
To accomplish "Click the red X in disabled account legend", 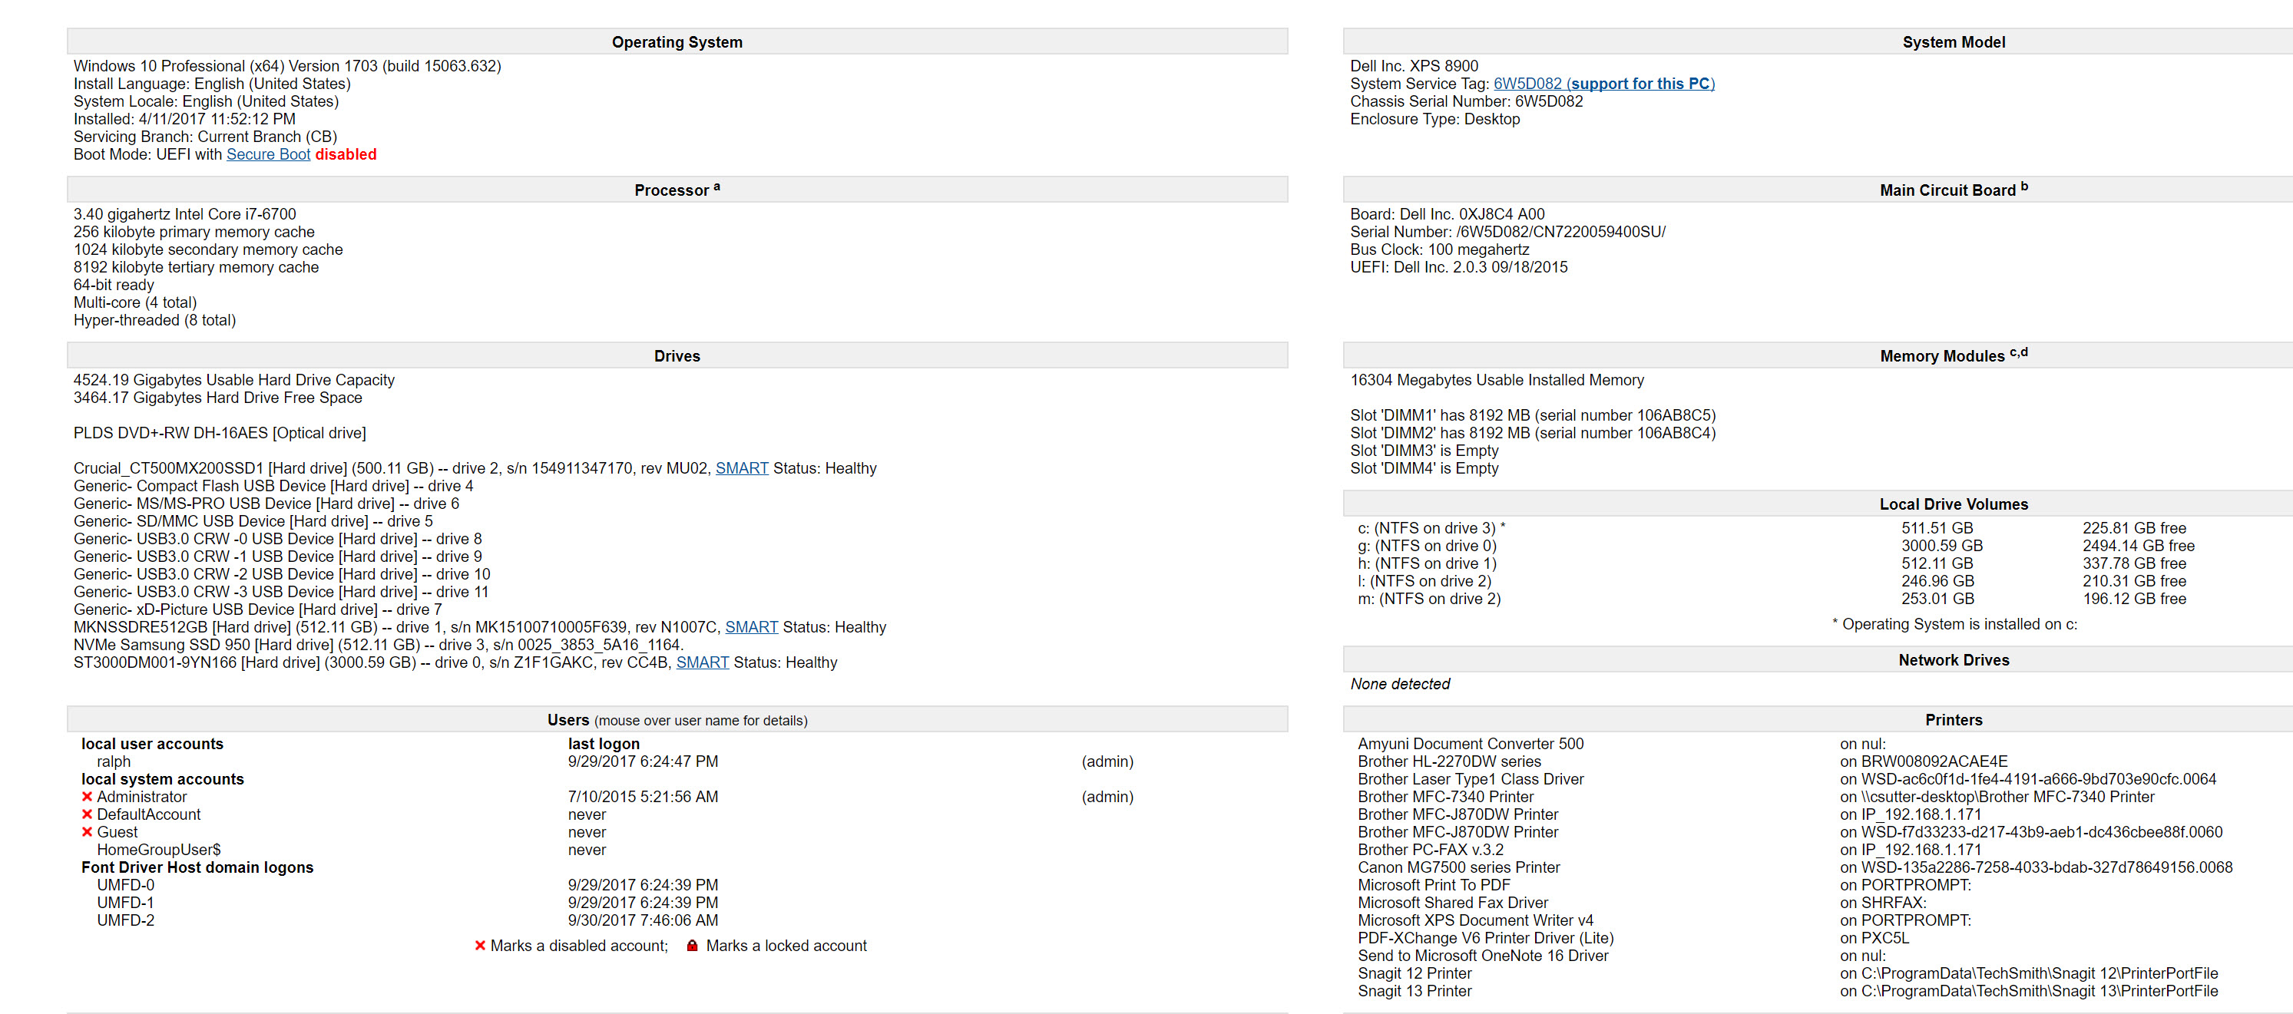I will 481,946.
